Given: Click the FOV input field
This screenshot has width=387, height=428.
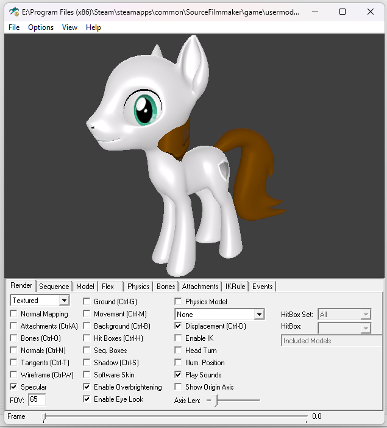Looking at the screenshot, I should tap(37, 400).
